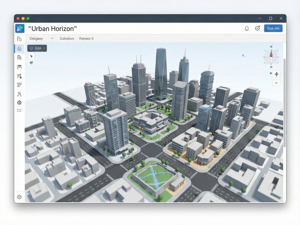The width and height of the screenshot is (300, 225).
Task: Click the vertical scrollbar on the right
Action: [x=284, y=103]
